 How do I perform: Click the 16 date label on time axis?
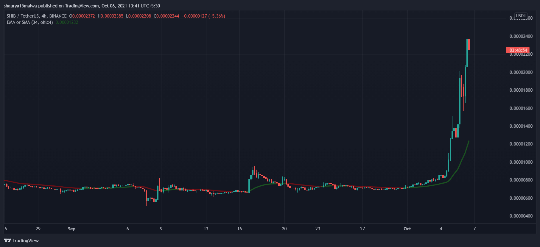[239, 229]
